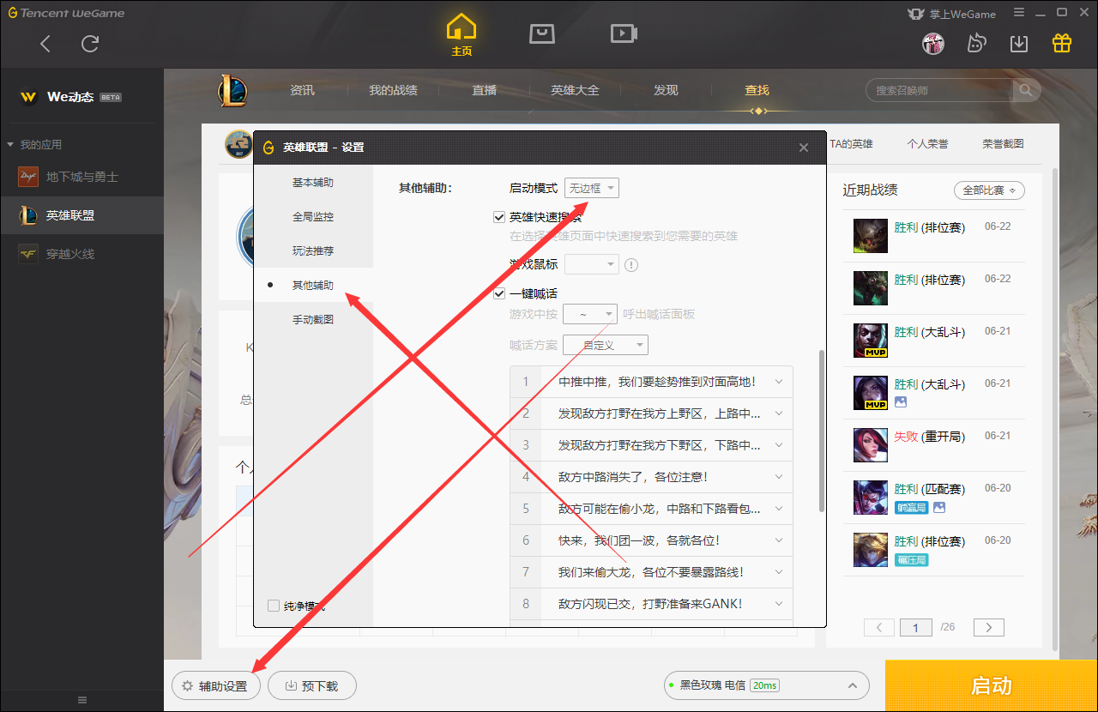Click the settings dialog vertical scrollbar
This screenshot has height=712, width=1098.
click(x=822, y=431)
